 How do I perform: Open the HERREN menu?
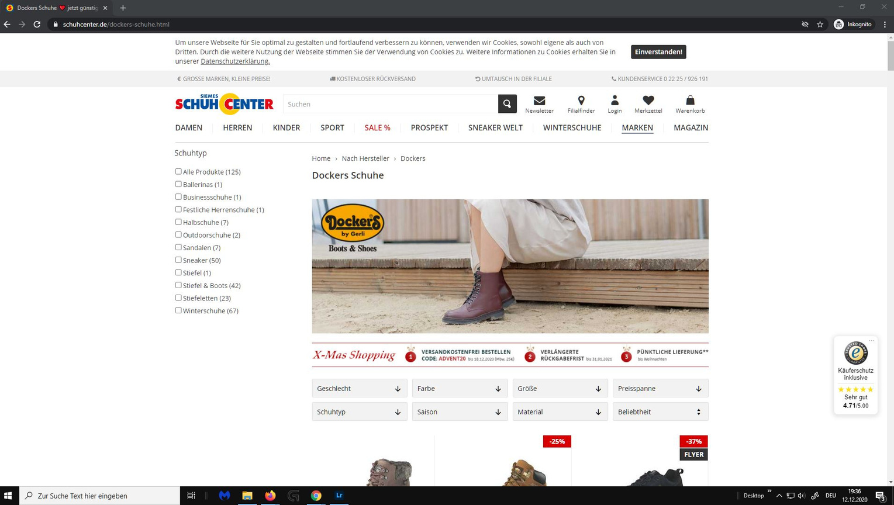237,128
